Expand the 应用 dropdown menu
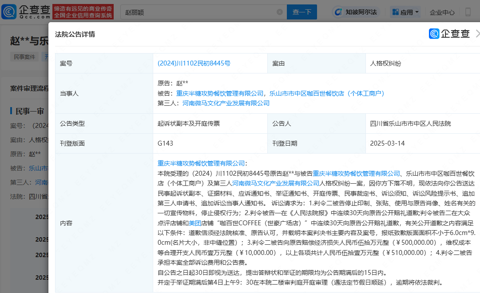This screenshot has width=480, height=293. pyautogui.click(x=405, y=12)
